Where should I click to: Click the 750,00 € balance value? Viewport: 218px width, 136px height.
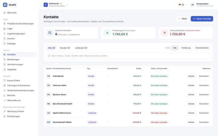[137, 104]
